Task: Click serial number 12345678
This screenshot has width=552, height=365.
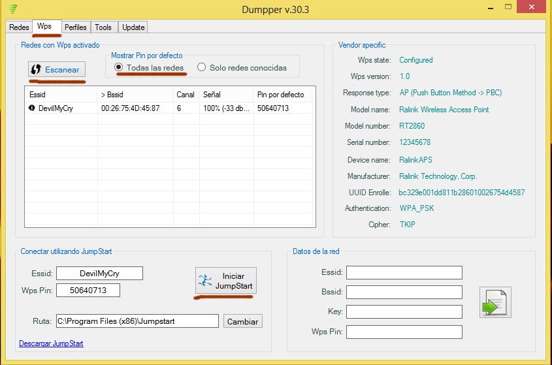Action: click(415, 142)
